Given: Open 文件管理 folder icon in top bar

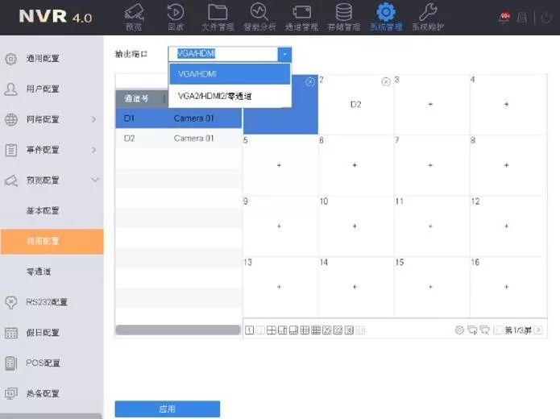Looking at the screenshot, I should tap(217, 13).
